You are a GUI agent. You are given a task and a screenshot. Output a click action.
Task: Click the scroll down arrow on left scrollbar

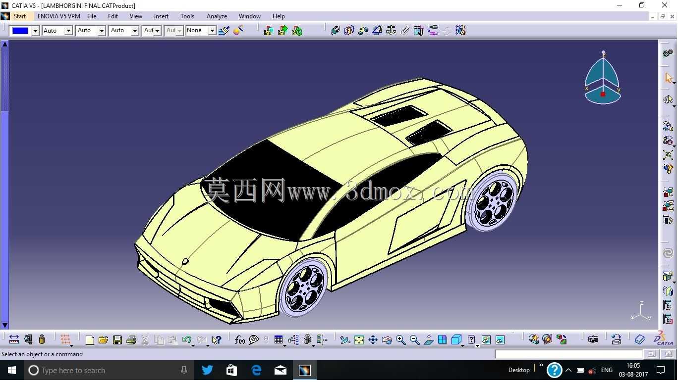pyautogui.click(x=5, y=325)
